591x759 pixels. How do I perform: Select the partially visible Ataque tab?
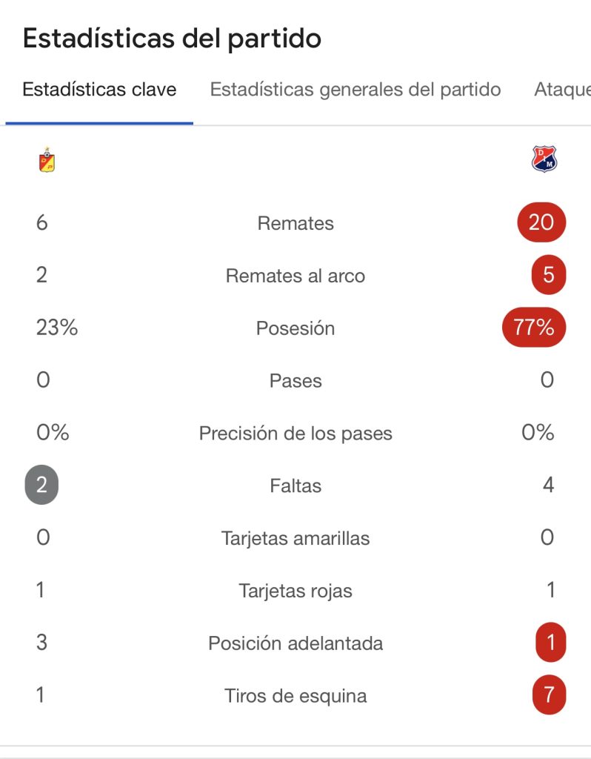point(562,90)
